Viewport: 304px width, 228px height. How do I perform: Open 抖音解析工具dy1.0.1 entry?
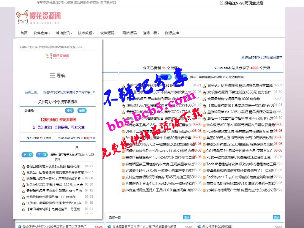coord(160,183)
